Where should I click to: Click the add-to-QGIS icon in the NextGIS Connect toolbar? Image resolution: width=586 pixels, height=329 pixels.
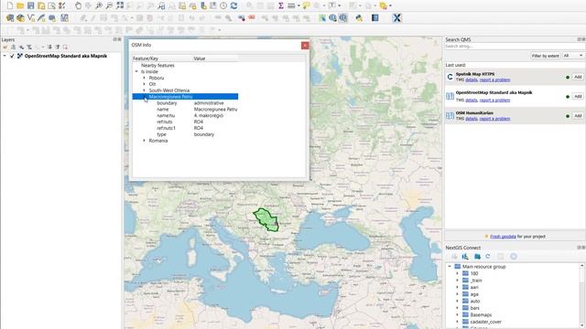pyautogui.click(x=465, y=257)
